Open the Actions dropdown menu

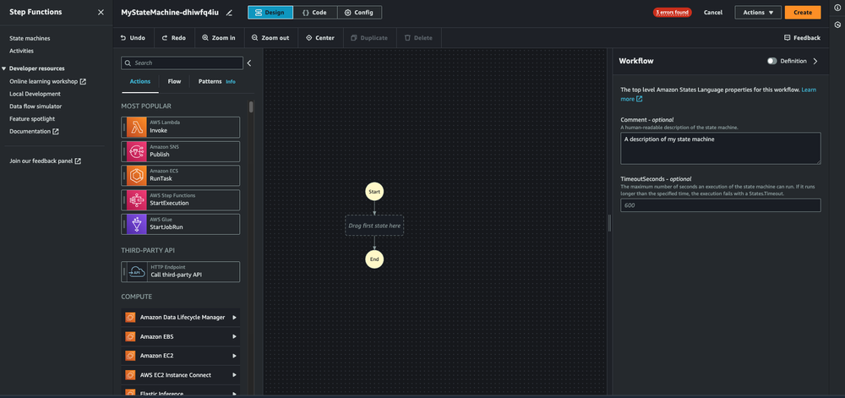coord(758,13)
